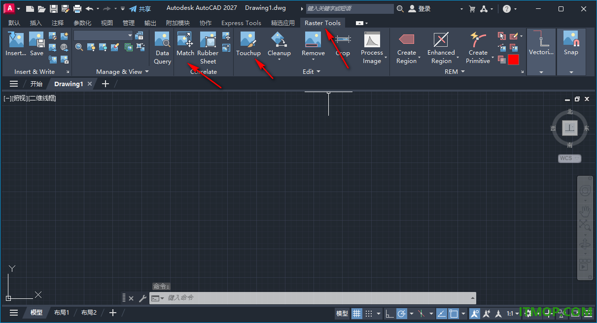Screen dimensions: 597x323
Task: Add a new layout with plus button
Action: (112, 313)
